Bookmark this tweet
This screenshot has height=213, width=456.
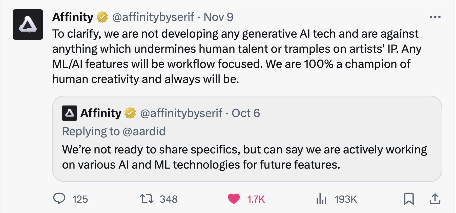pos(409,199)
